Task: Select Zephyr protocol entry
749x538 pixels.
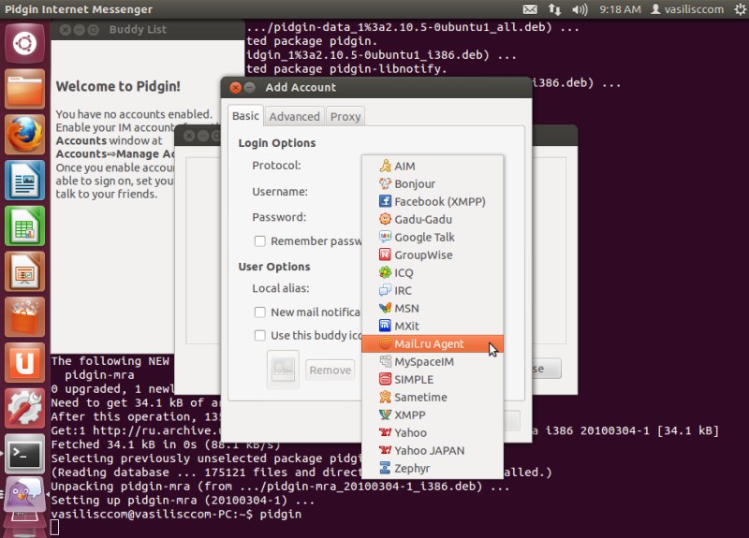Action: click(x=433, y=469)
